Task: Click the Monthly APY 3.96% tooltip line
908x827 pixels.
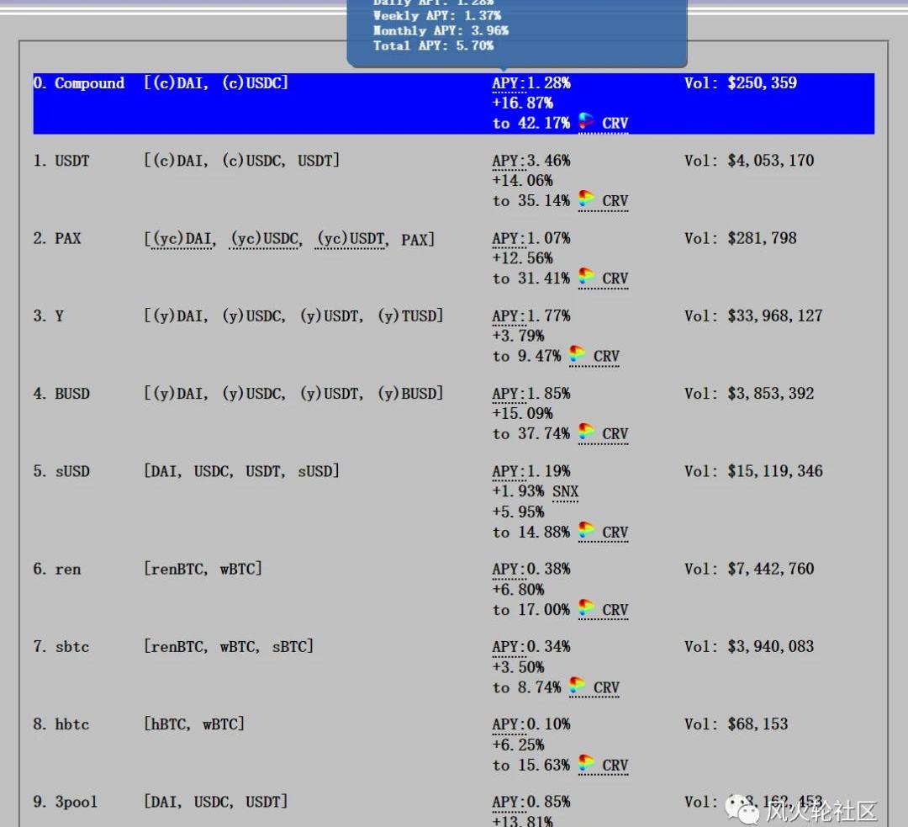Action: pos(441,31)
